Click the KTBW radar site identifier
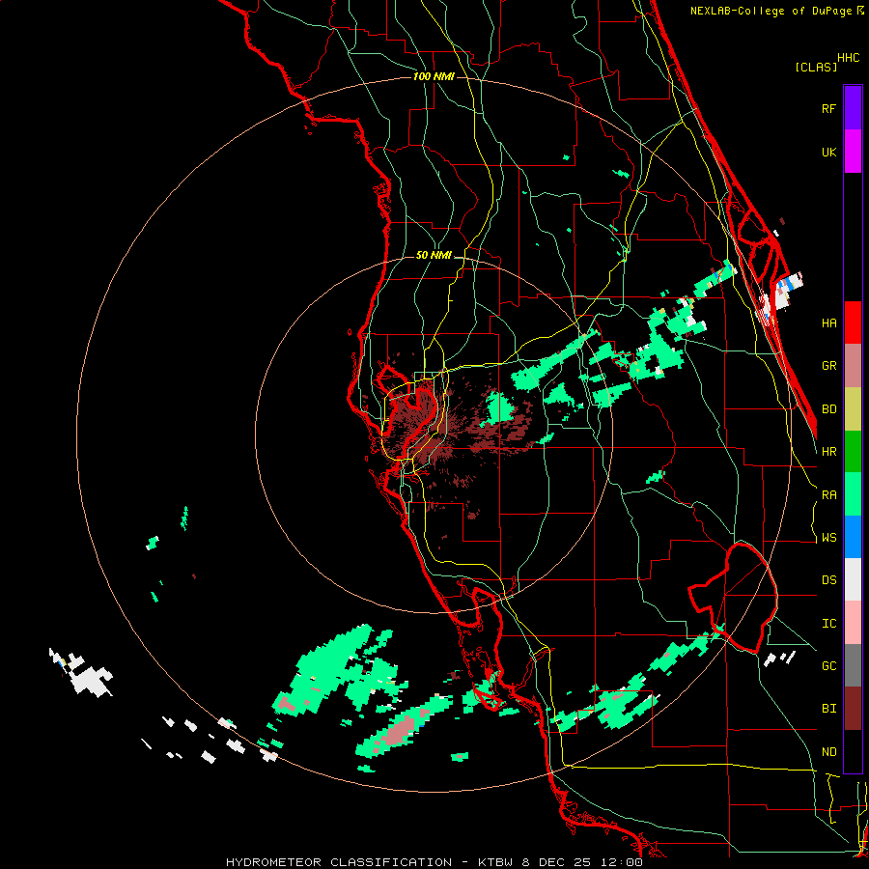Image resolution: width=869 pixels, height=869 pixels. [496, 862]
